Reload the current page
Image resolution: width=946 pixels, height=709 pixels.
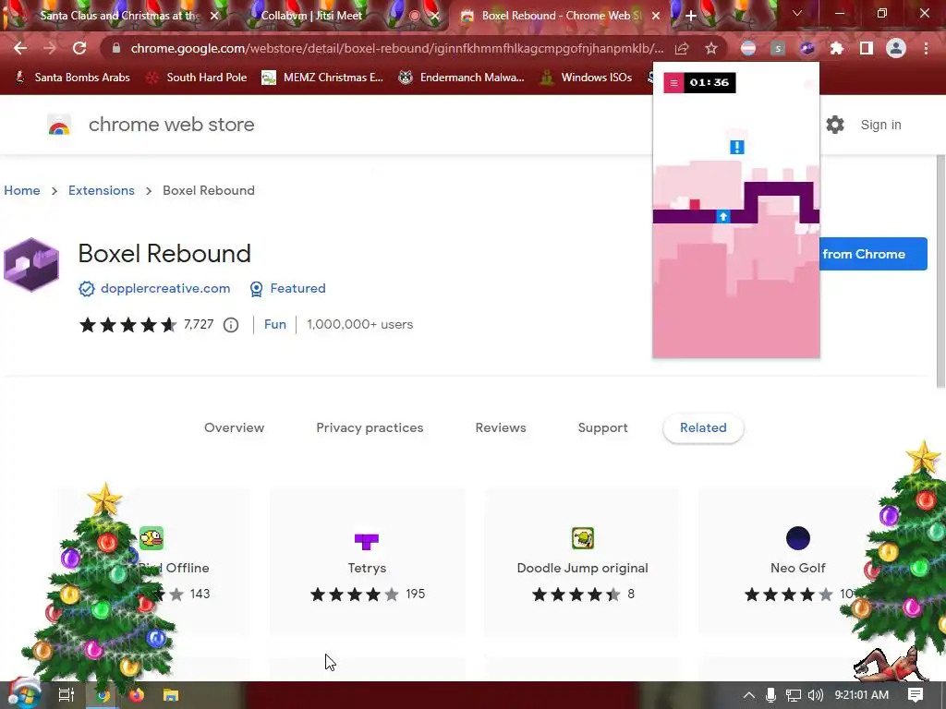79,48
